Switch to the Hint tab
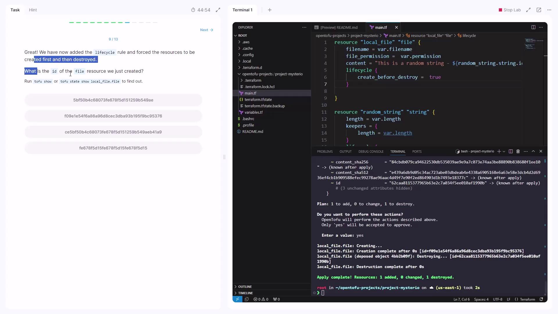This screenshot has height=314, width=558. coord(33,10)
